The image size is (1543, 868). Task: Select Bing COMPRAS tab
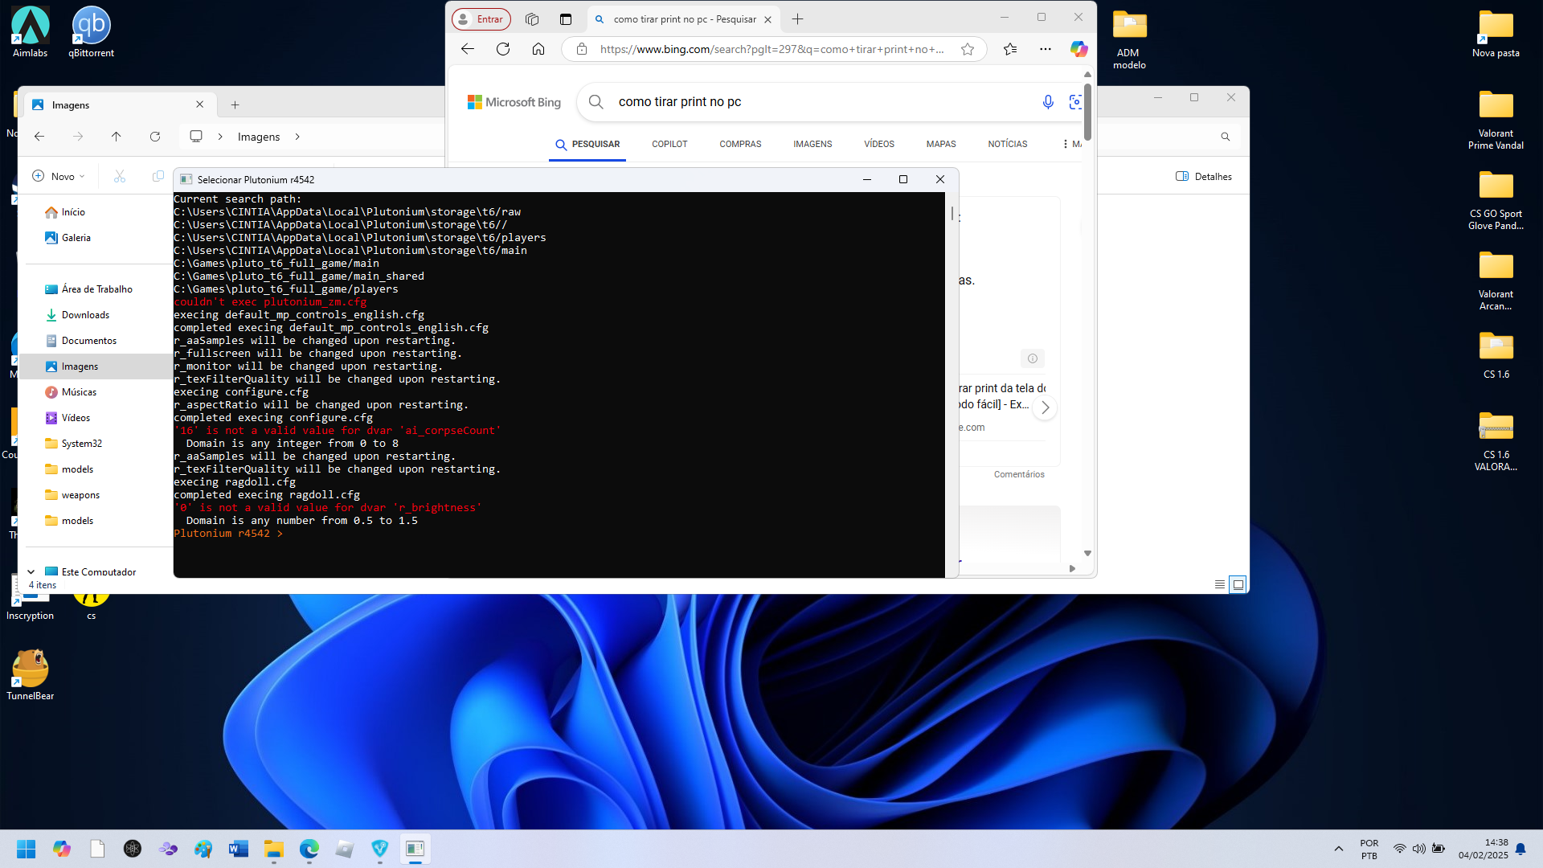pos(740,145)
